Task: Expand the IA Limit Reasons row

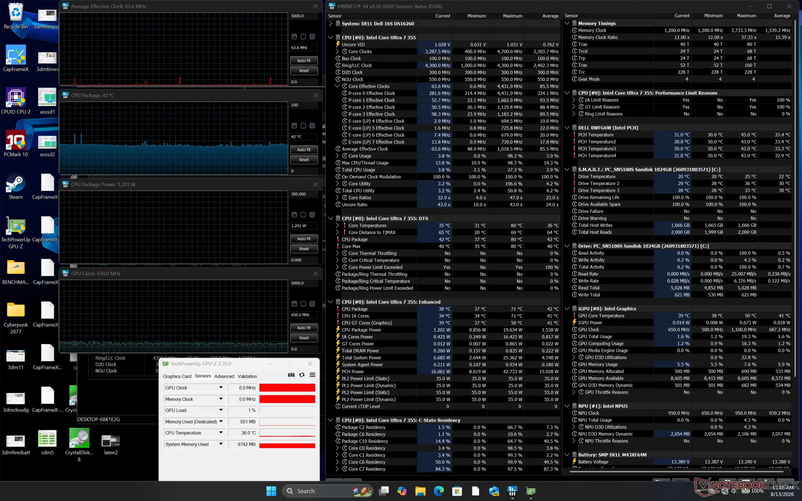Action: click(574, 100)
